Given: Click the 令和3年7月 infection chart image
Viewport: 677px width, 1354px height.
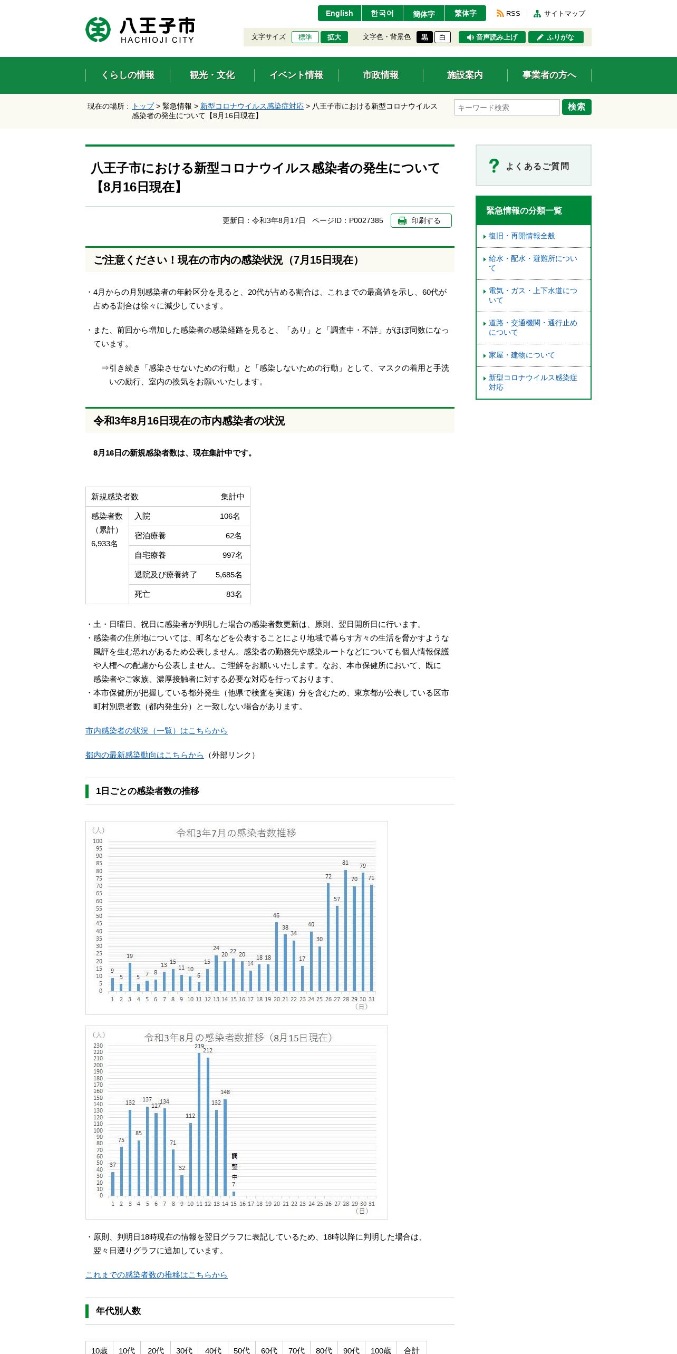Looking at the screenshot, I should (237, 918).
